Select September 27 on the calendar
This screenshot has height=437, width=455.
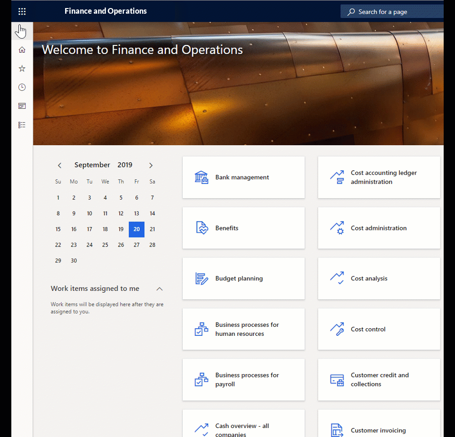136,245
